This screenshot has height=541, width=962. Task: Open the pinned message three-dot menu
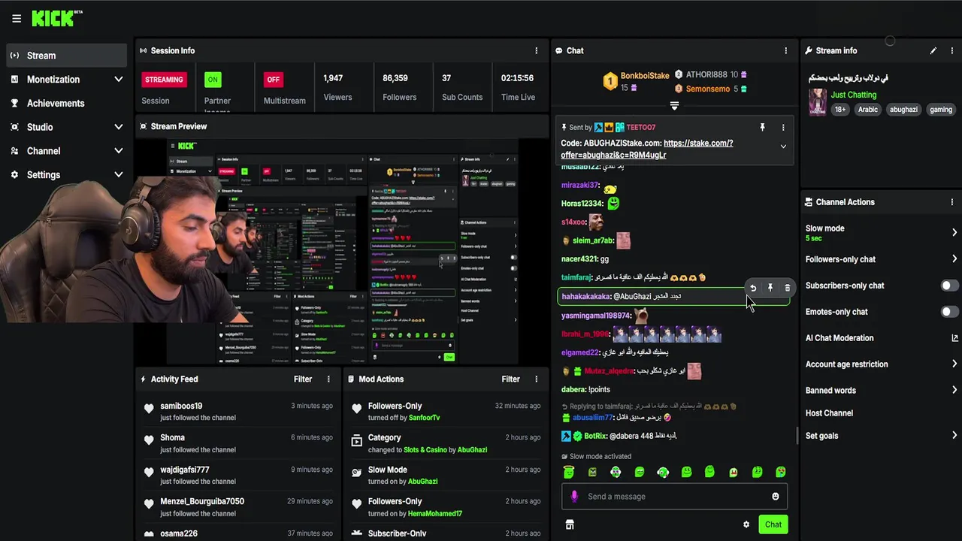click(x=782, y=128)
